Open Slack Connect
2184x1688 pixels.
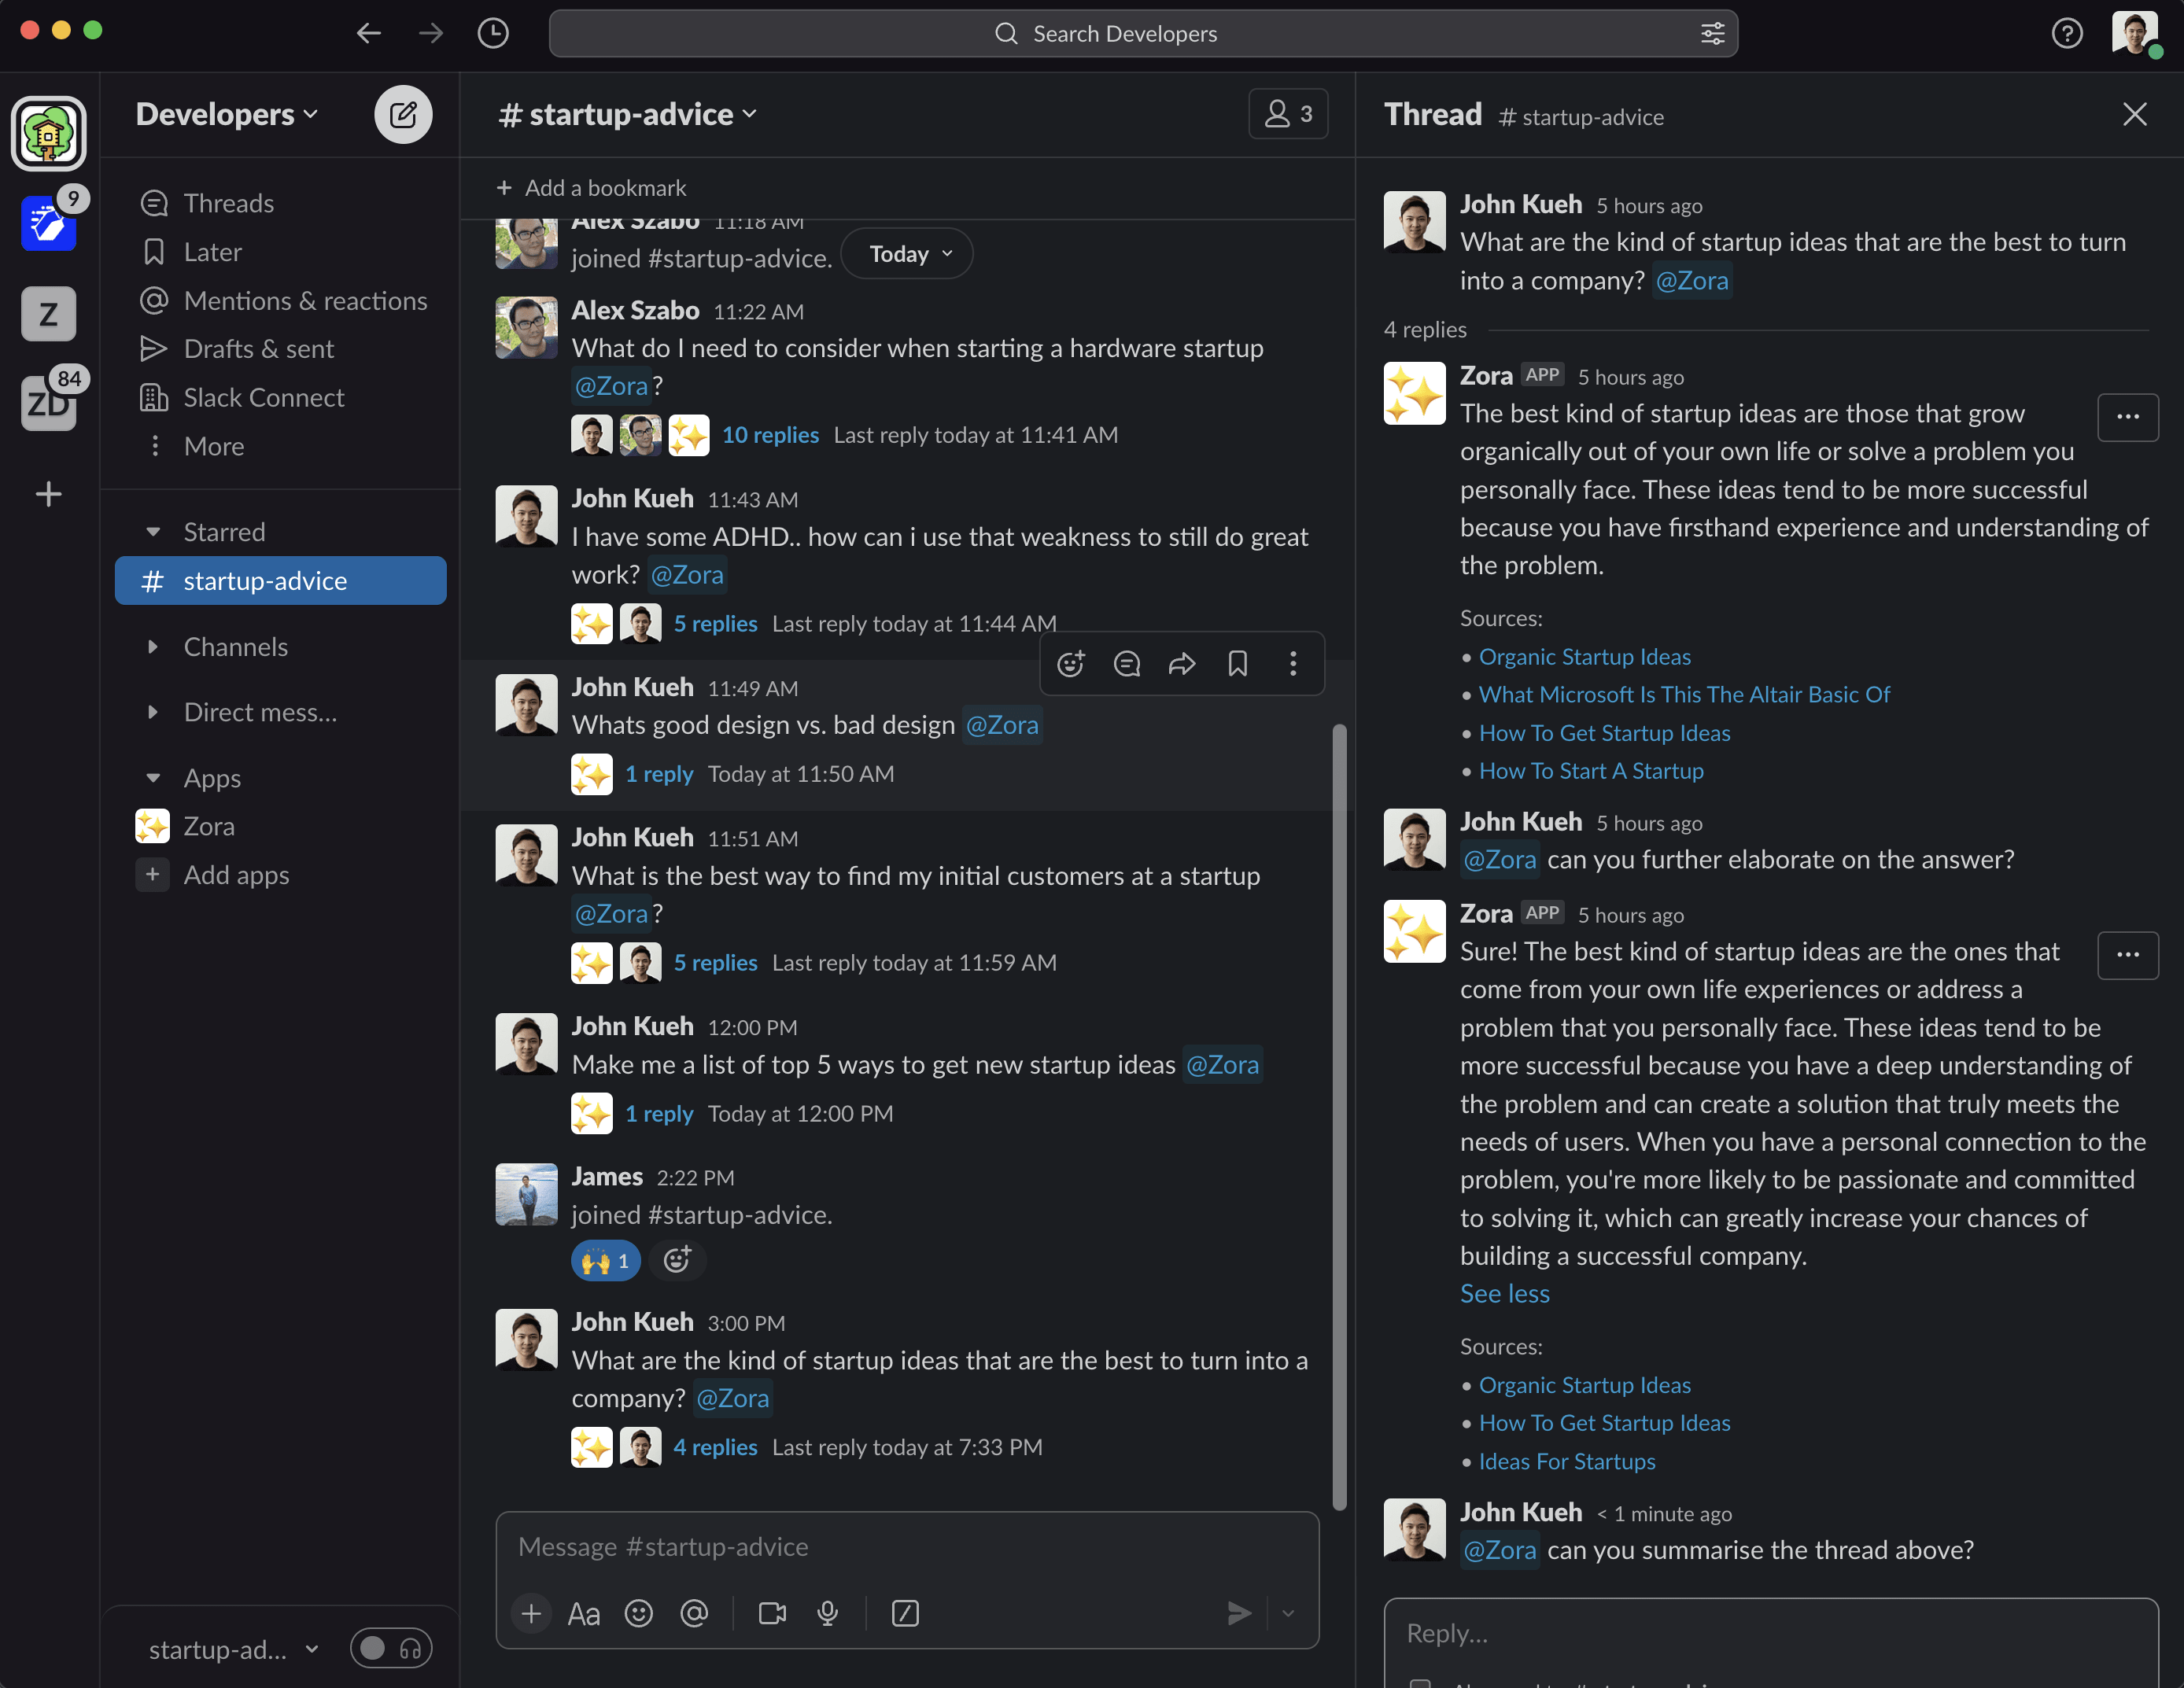coord(280,398)
